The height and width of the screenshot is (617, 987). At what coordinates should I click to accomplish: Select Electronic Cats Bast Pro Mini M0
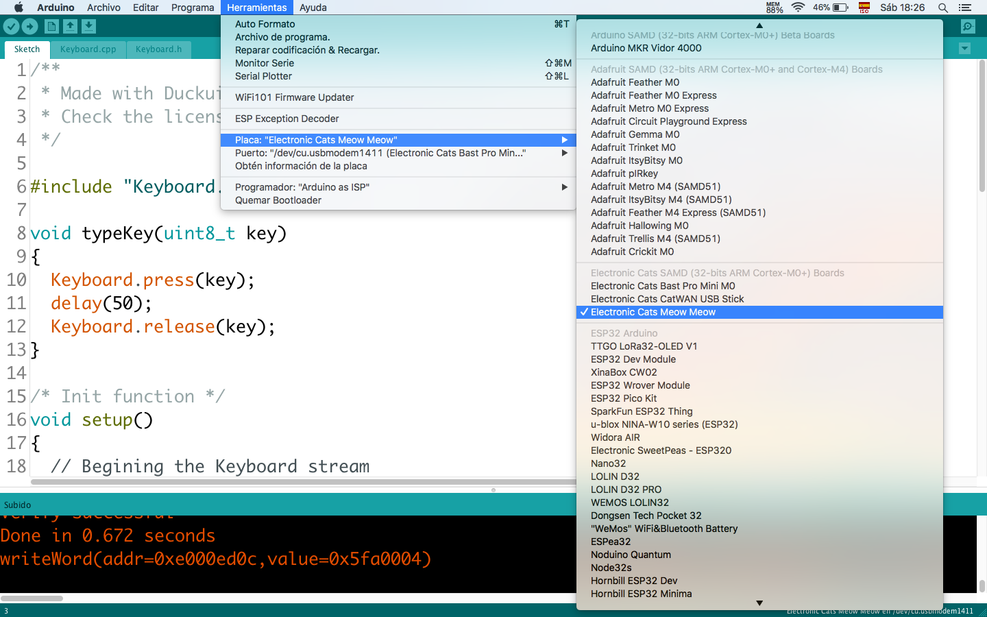pyautogui.click(x=760, y=286)
